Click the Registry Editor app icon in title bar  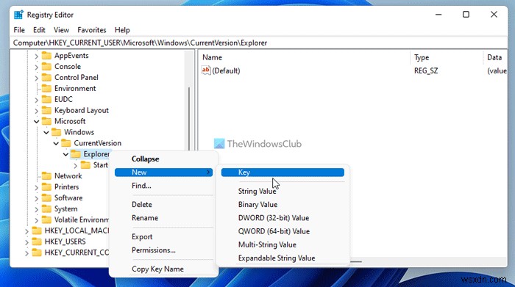coord(18,15)
